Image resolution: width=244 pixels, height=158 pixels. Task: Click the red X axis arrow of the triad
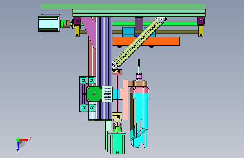click(x=24, y=140)
